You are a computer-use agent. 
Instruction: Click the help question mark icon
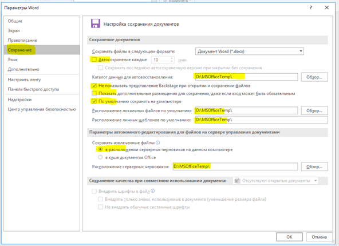[311, 8]
